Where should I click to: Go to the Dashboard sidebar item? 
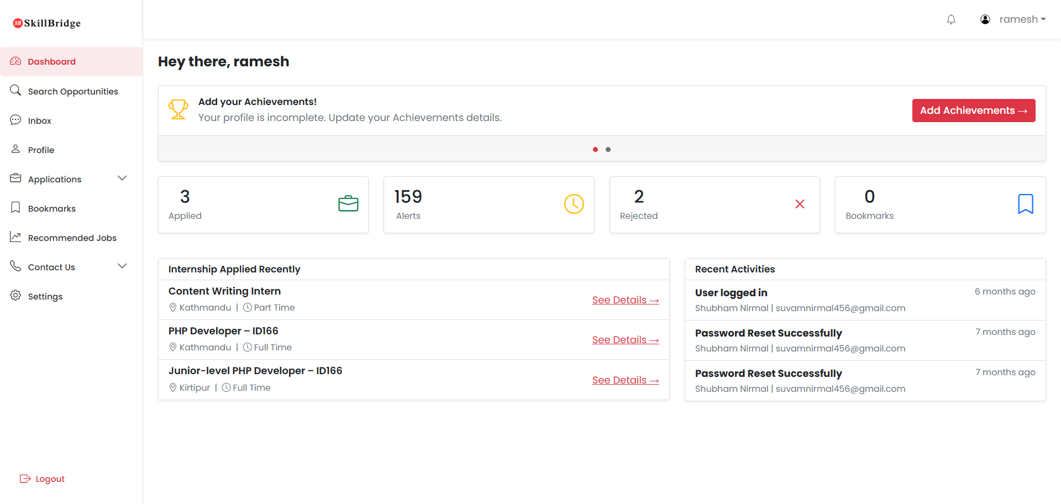51,61
